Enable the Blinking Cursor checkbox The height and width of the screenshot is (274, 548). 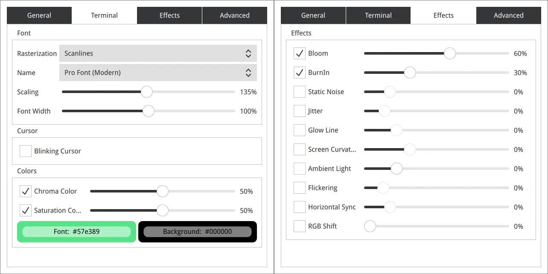(26, 151)
